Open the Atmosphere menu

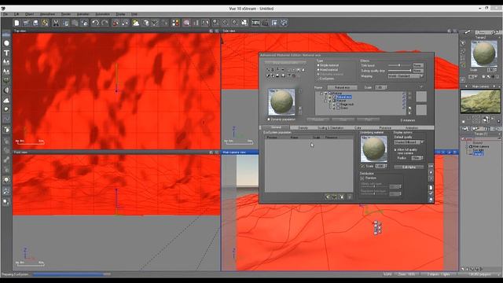click(47, 14)
